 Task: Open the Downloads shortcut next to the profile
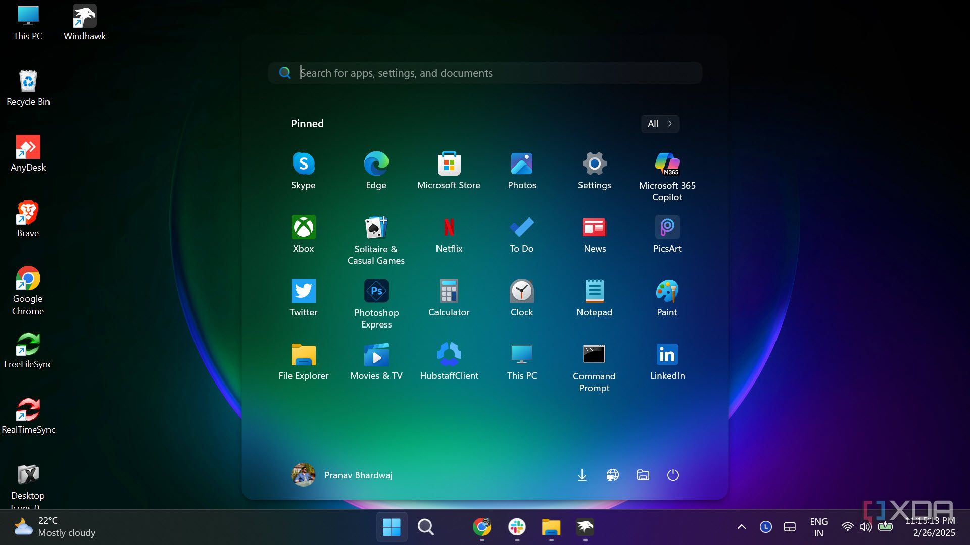(x=582, y=475)
